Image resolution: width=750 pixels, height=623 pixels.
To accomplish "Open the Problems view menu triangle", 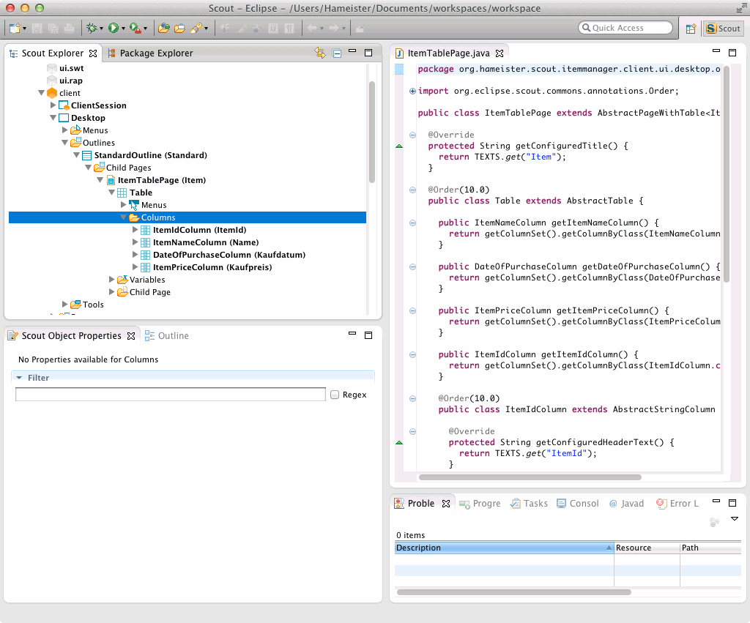I will click(x=735, y=518).
